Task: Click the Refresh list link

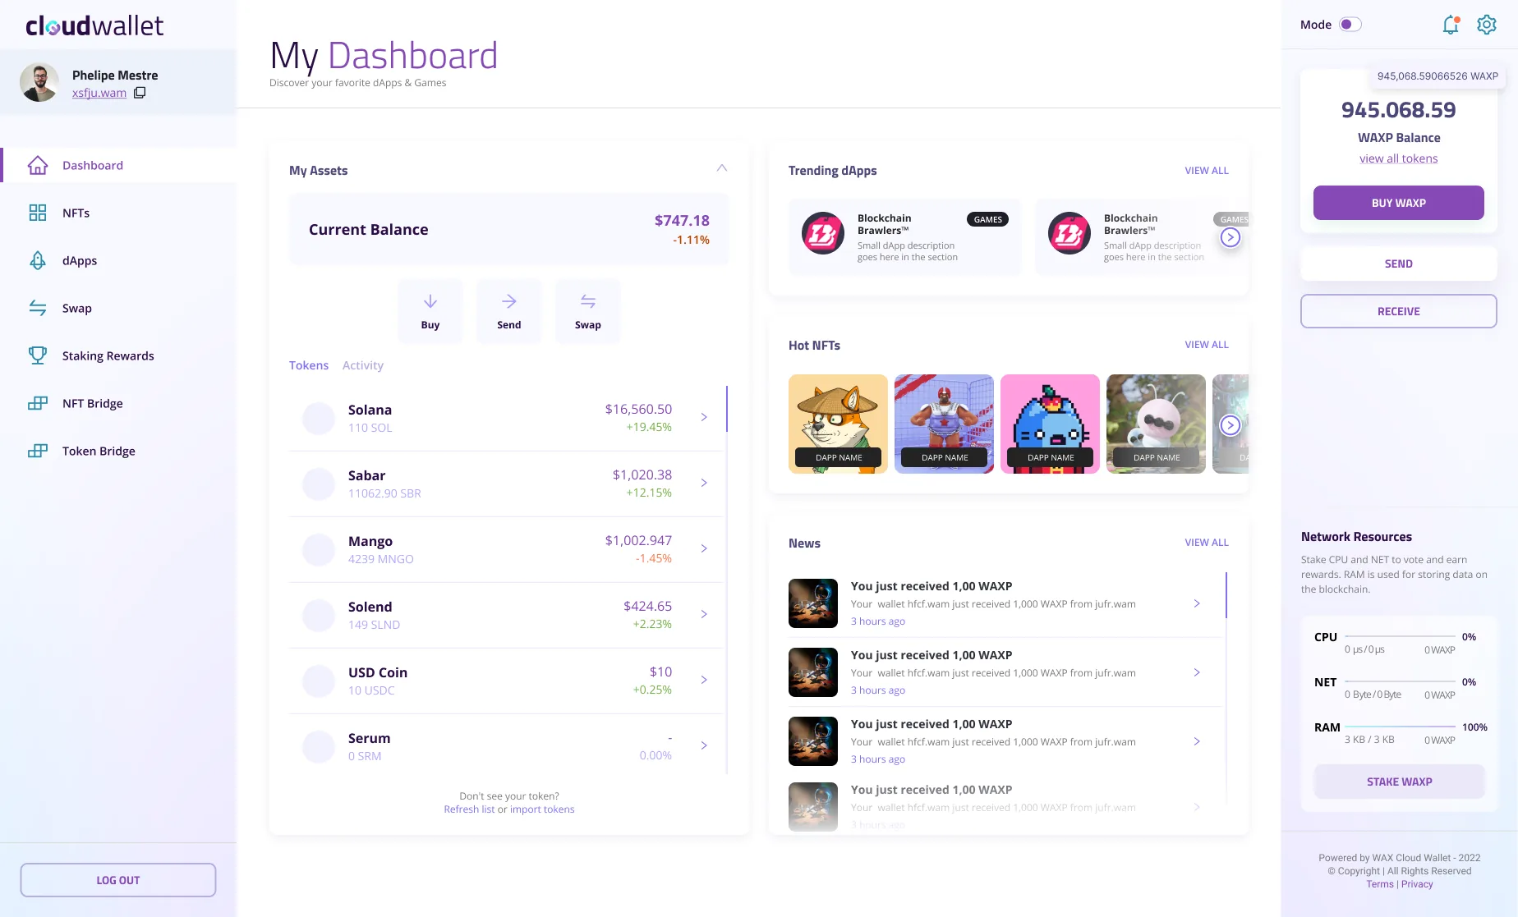Action: [x=469, y=809]
